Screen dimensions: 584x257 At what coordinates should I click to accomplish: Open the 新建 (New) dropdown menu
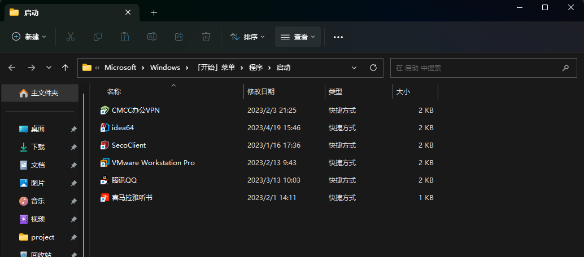[x=29, y=37]
